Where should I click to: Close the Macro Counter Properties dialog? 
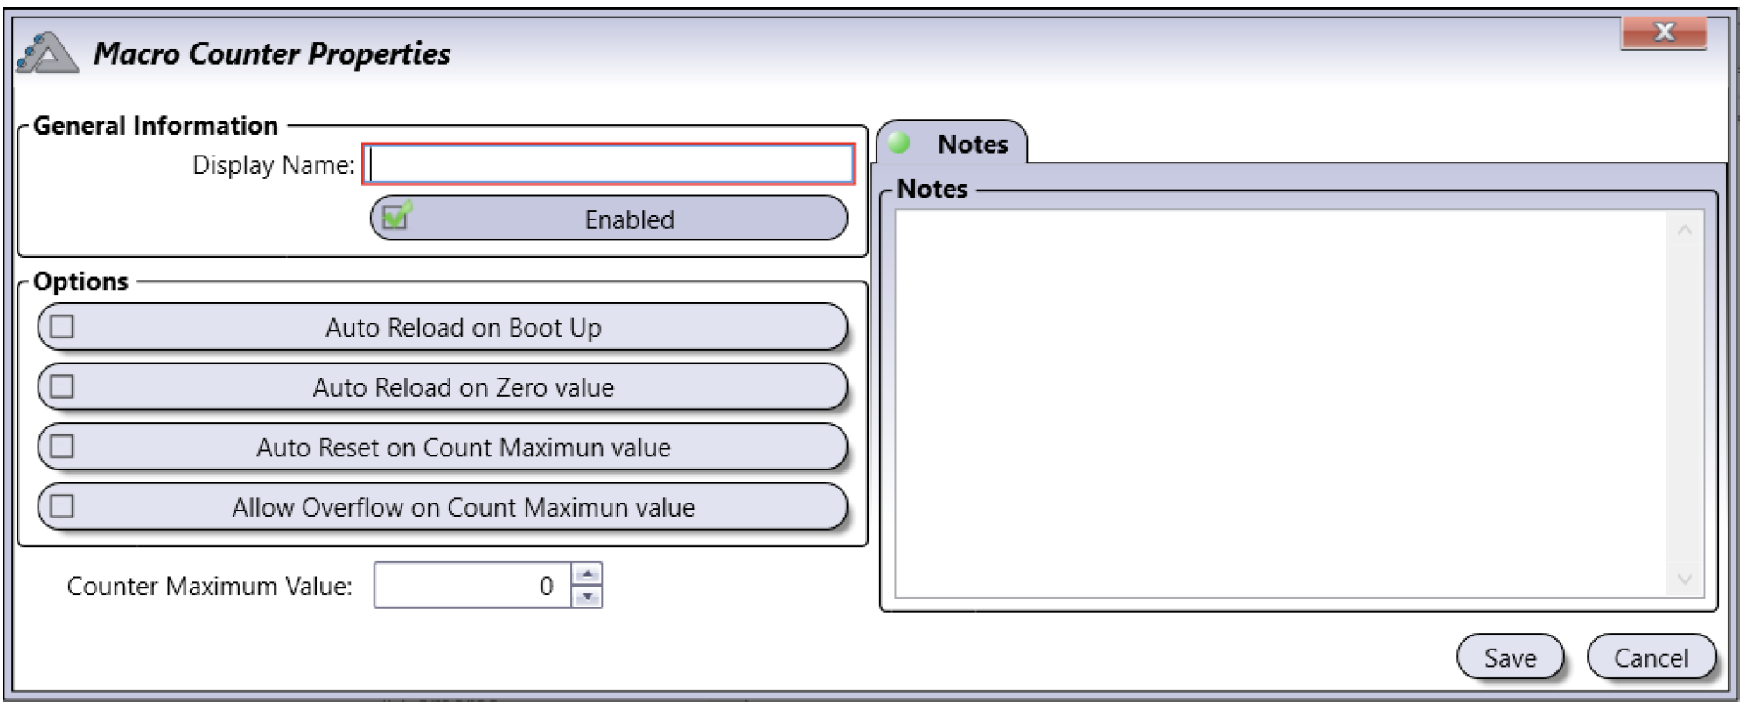(1663, 33)
